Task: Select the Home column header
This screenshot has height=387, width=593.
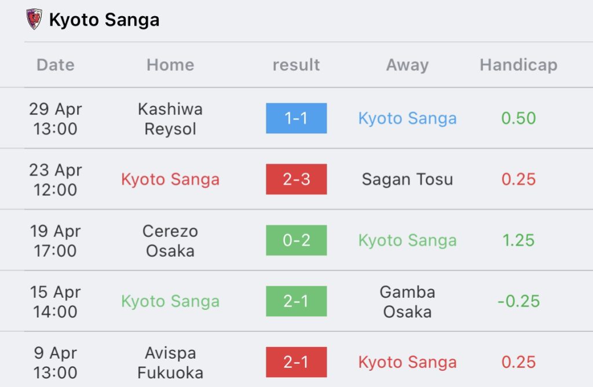Action: click(x=170, y=65)
